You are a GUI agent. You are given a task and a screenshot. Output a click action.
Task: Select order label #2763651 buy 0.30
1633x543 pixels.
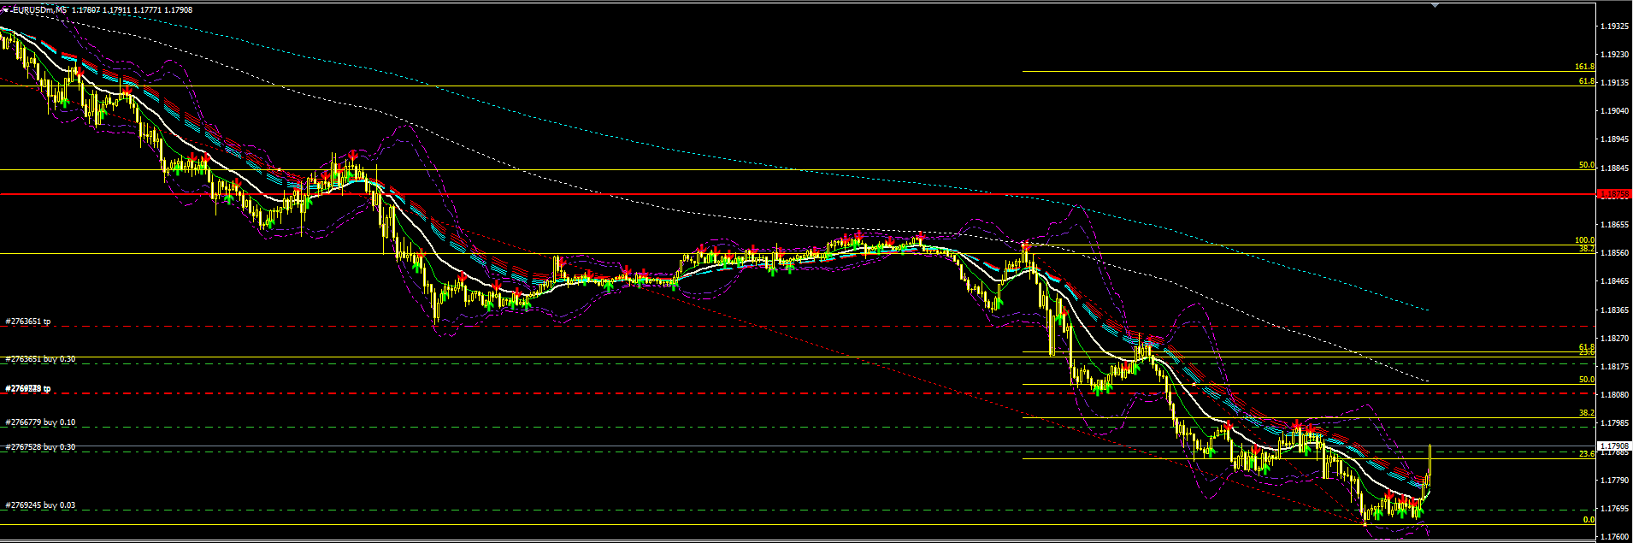(x=40, y=359)
